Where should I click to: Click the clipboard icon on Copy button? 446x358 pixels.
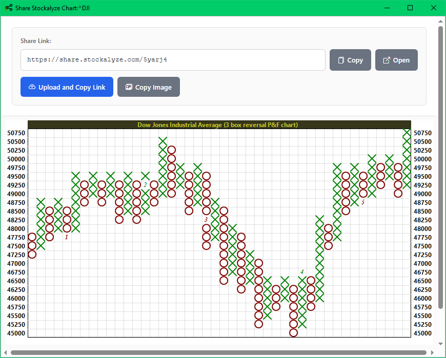click(341, 60)
